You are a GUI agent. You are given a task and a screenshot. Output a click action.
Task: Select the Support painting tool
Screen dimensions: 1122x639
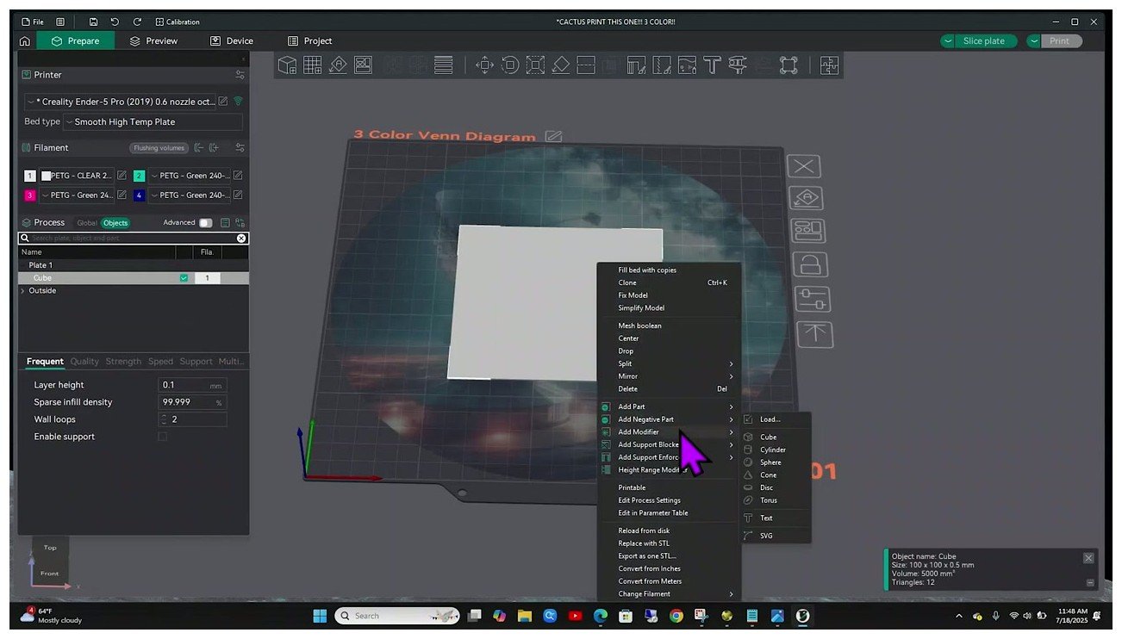pos(637,65)
